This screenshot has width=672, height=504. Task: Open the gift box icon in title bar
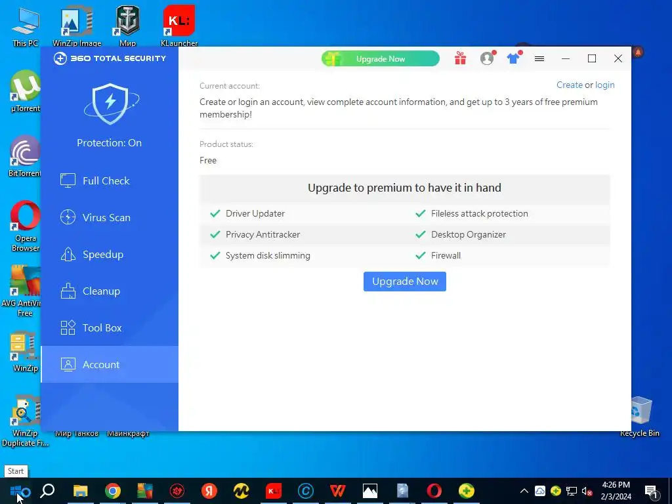click(460, 58)
